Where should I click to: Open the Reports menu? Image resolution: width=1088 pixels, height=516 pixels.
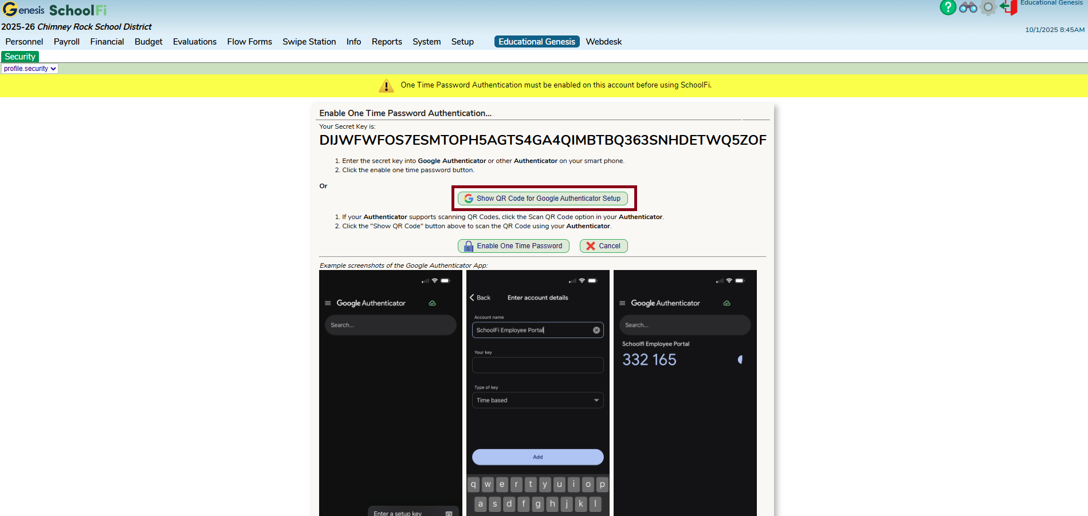(387, 42)
